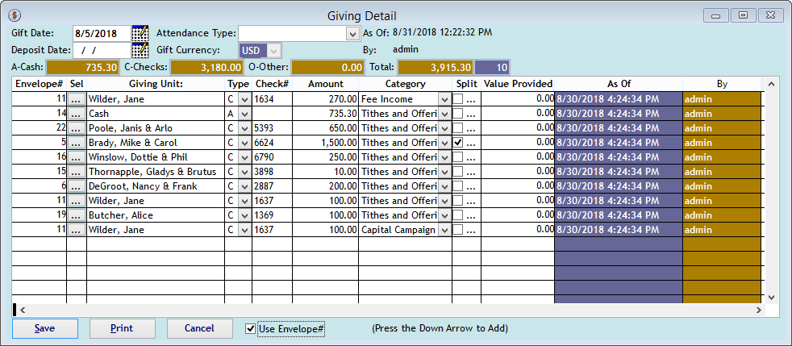The height and width of the screenshot is (346, 792).
Task: Click the Giving Unit column header
Action: click(x=156, y=85)
